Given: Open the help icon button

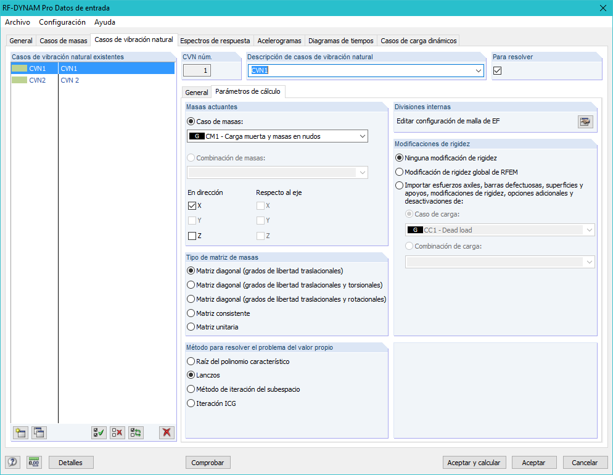Looking at the screenshot, I should [12, 462].
